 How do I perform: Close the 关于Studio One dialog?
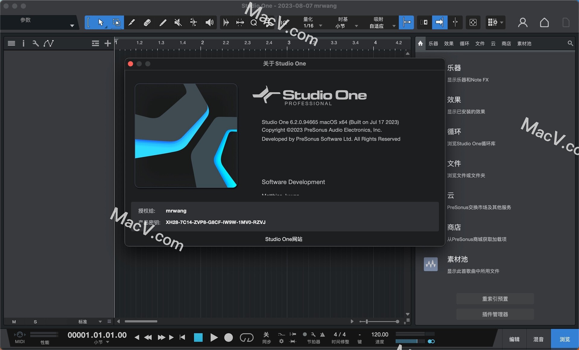131,64
